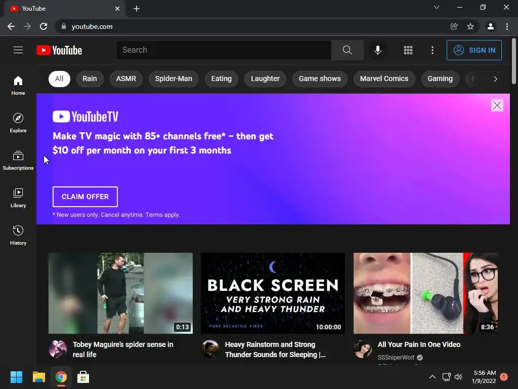Select the Marvel Comics chip

coord(384,79)
